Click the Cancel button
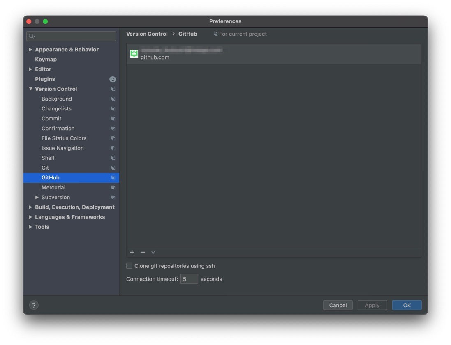Screen dimensions: 451x345 coord(338,305)
